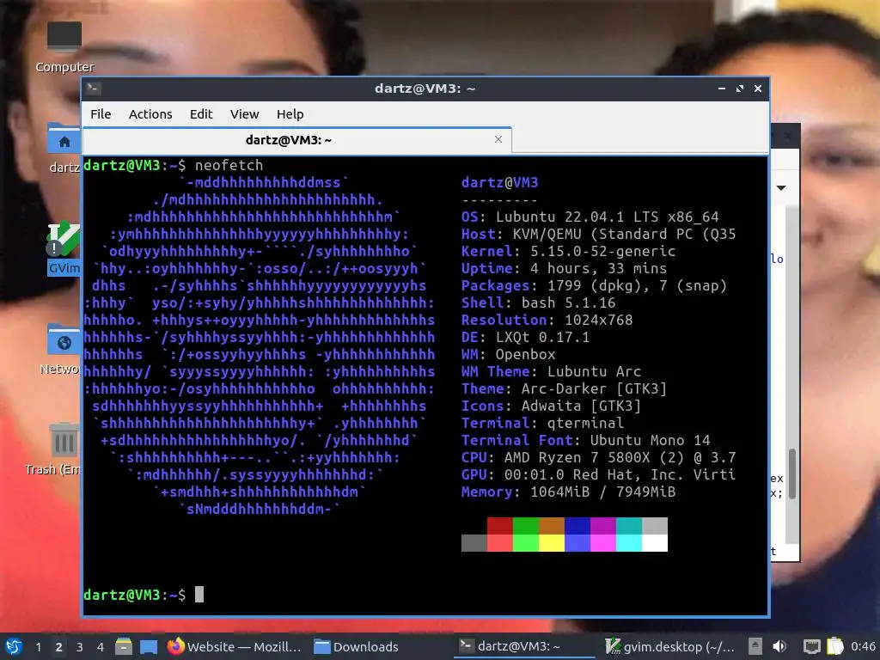Click the 'Theme: Arc-Darker [GTK3]' line
Screen dimensions: 880x660
click(564, 388)
